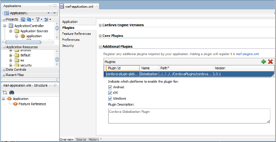Uncheck the Windows platform checkbox
The height and width of the screenshot is (142, 276).
pos(110,99)
